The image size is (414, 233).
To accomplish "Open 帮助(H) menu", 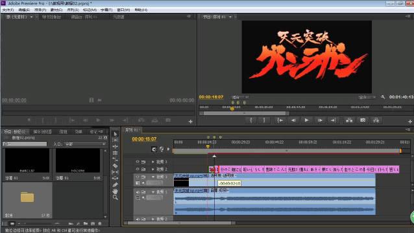I will point(141,10).
